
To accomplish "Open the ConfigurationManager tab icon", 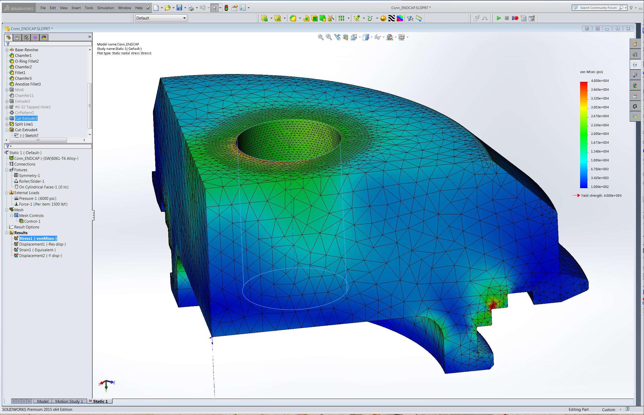I will 26,37.
